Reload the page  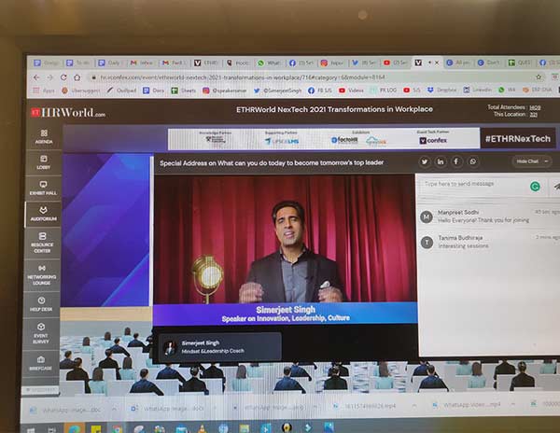click(x=63, y=77)
